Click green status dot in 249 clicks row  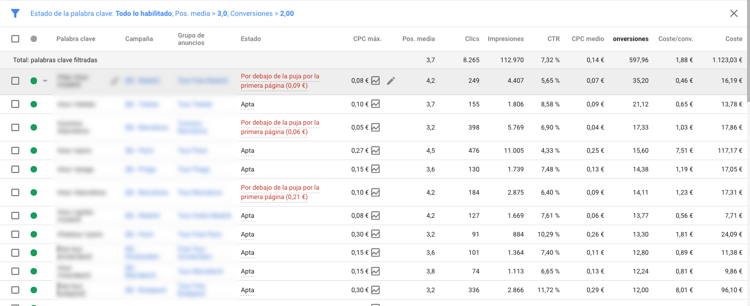tap(34, 81)
